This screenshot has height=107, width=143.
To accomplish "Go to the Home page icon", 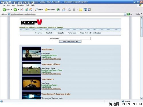I will [31, 10].
